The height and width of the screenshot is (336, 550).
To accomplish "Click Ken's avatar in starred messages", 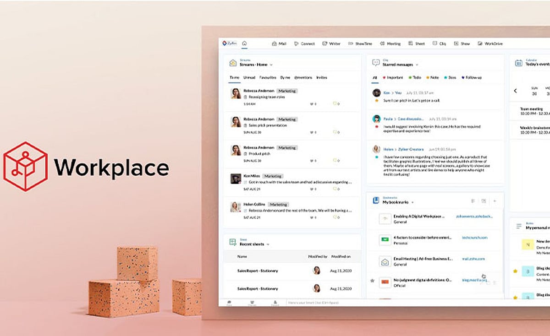I will click(377, 93).
